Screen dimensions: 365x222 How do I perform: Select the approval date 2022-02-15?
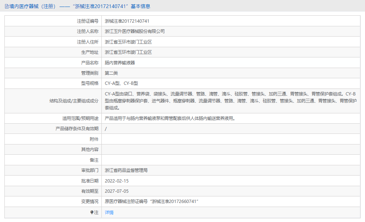tap(117, 181)
